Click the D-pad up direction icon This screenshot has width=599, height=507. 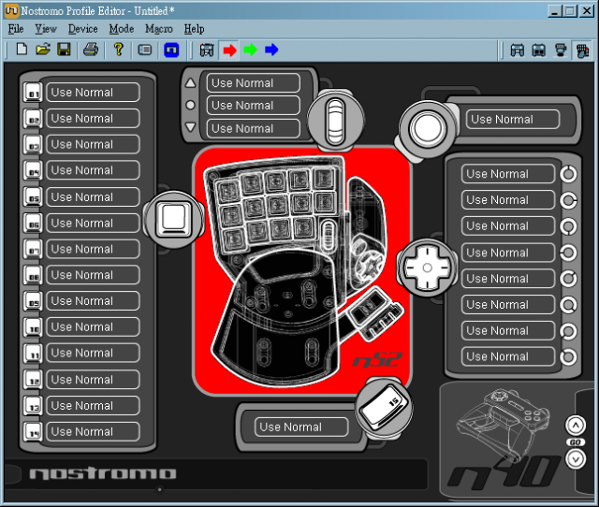tap(568, 174)
